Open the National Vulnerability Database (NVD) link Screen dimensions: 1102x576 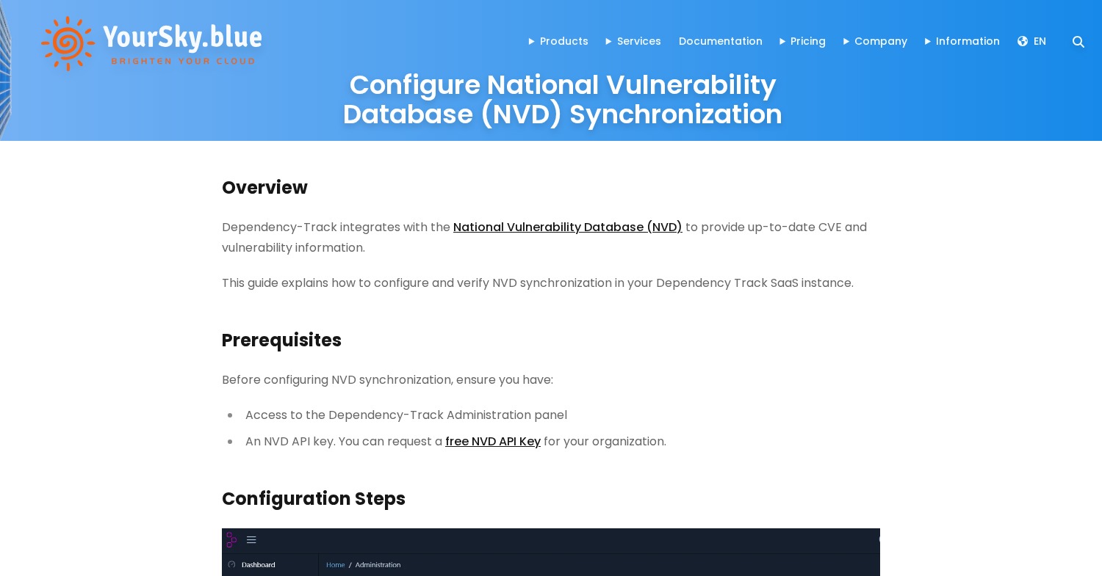pos(568,227)
